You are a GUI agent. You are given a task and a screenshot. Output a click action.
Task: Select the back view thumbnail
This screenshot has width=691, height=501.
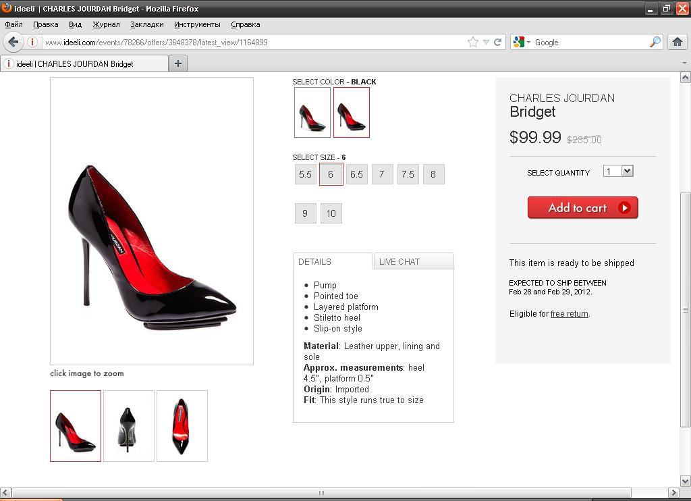(129, 426)
